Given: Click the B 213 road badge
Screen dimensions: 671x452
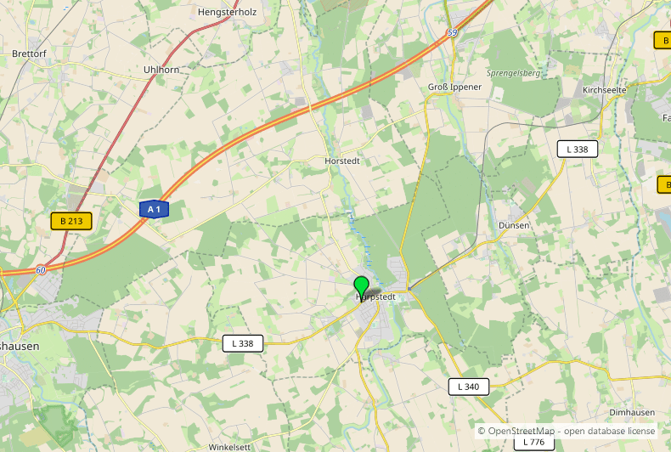Looking at the screenshot, I should tap(71, 221).
